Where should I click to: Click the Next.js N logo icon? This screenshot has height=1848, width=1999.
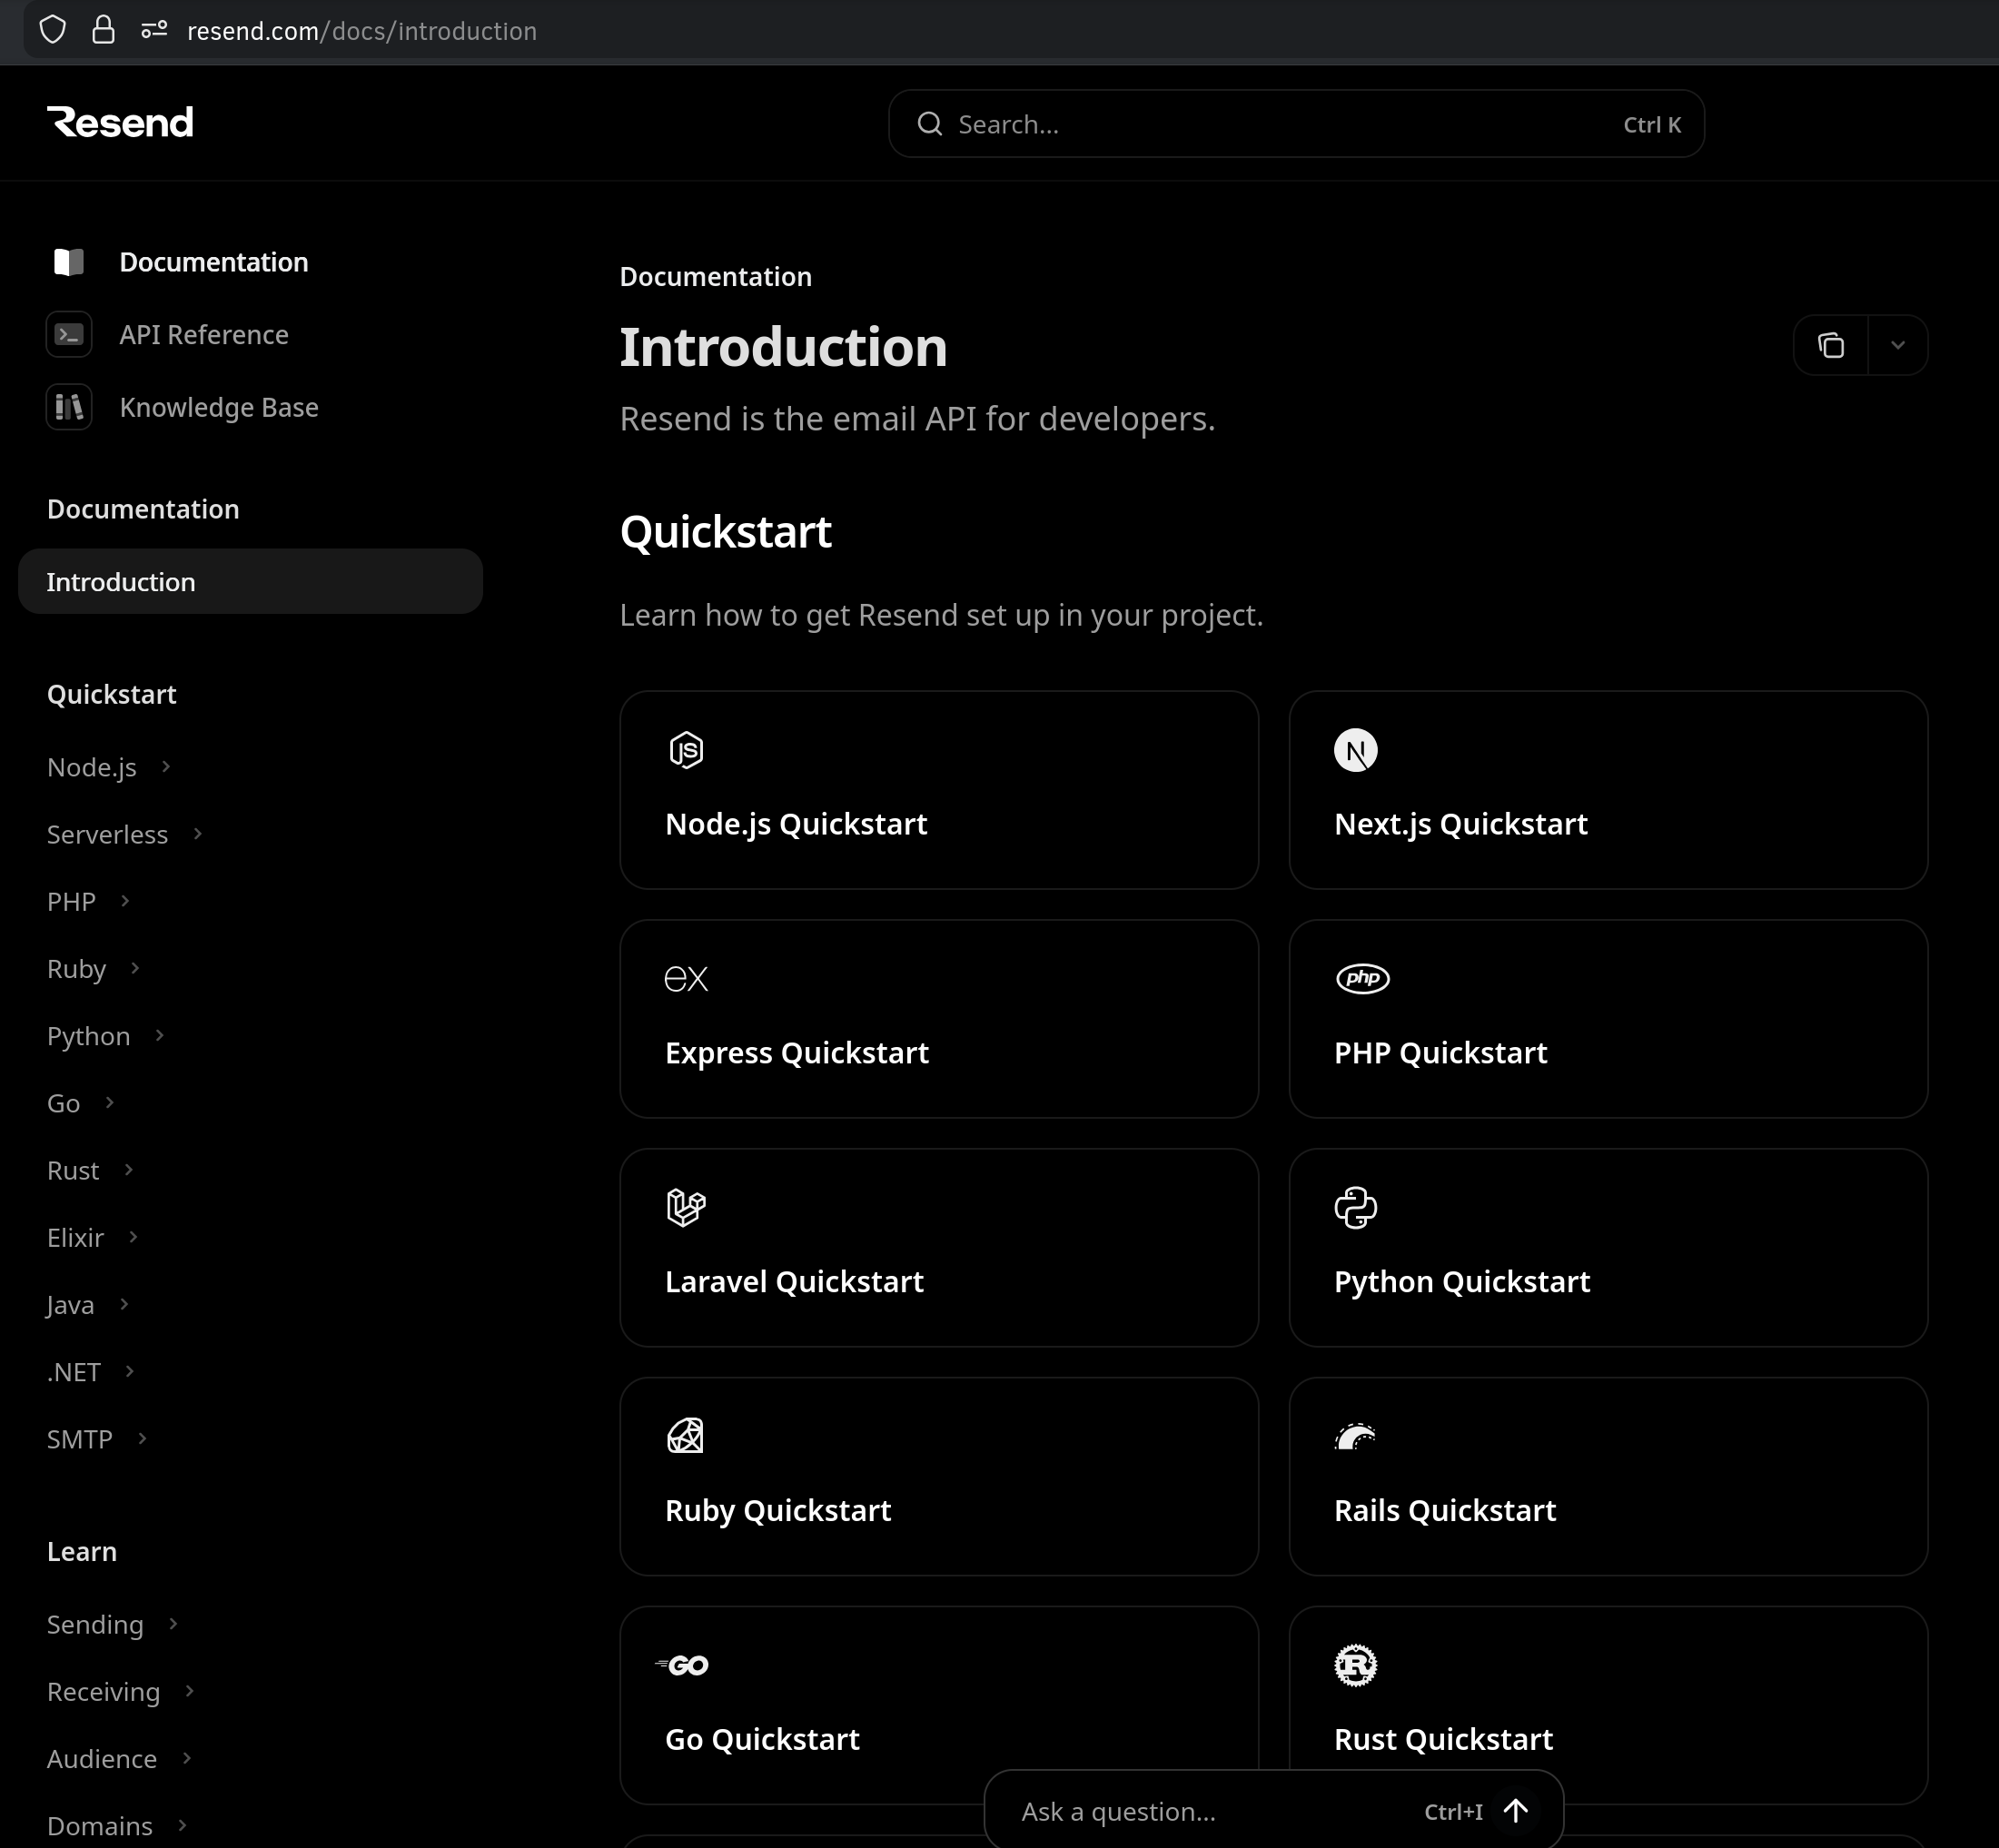pos(1355,750)
